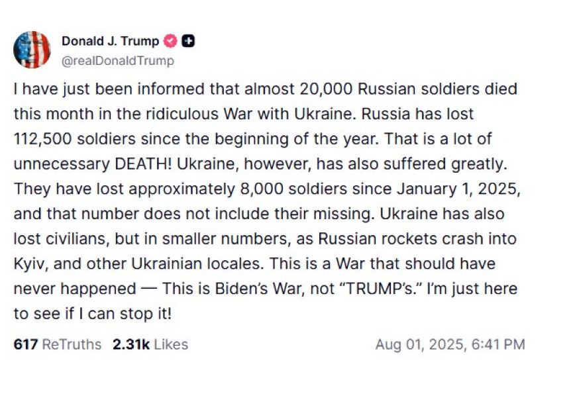Open the Donald J. Trump display name
This screenshot has height=394, width=575.
tap(110, 41)
